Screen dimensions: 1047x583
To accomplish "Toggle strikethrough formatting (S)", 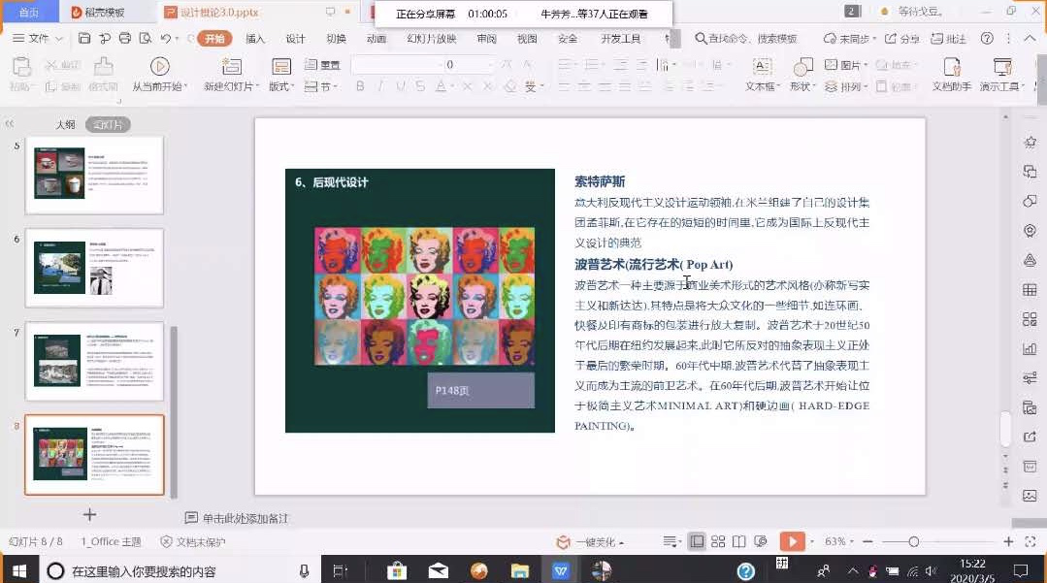I will pyautogui.click(x=420, y=86).
